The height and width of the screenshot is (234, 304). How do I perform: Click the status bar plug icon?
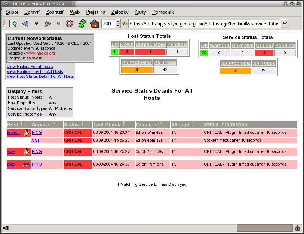(x=6, y=228)
